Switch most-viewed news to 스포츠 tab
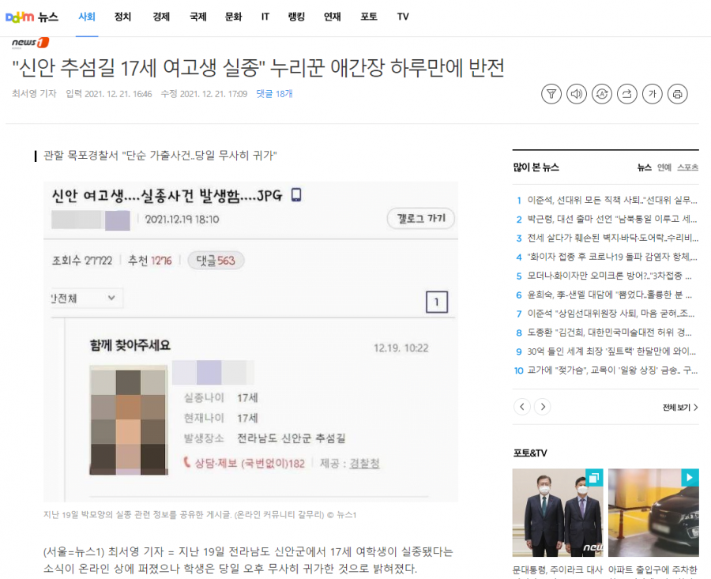The width and height of the screenshot is (711, 579). (x=687, y=167)
